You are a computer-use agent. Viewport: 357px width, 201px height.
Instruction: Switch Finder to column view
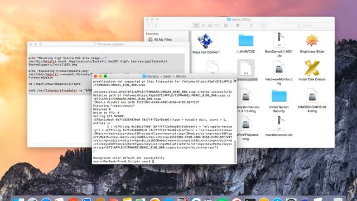click(210, 25)
